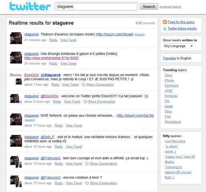
Task: Reply to the 21 minutes ago tweet
Action: coord(53,40)
